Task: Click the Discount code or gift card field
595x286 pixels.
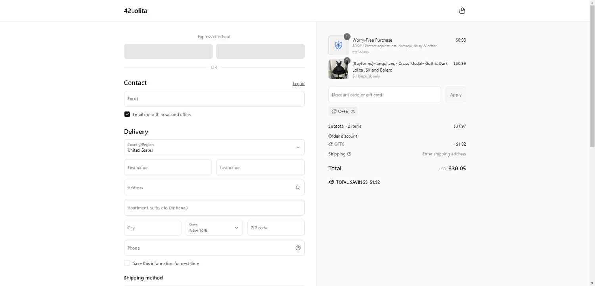Action: pyautogui.click(x=385, y=95)
